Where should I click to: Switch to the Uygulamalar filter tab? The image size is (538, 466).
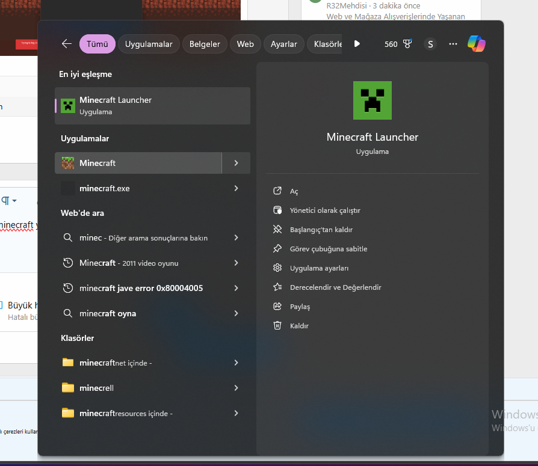(149, 44)
